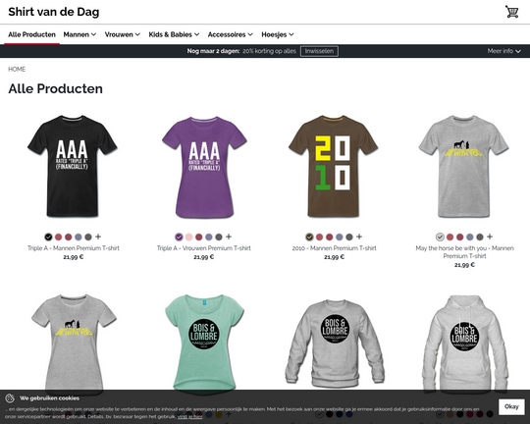Open the purple Triple A women's shirt image
The width and height of the screenshot is (530, 424).
tap(204, 167)
